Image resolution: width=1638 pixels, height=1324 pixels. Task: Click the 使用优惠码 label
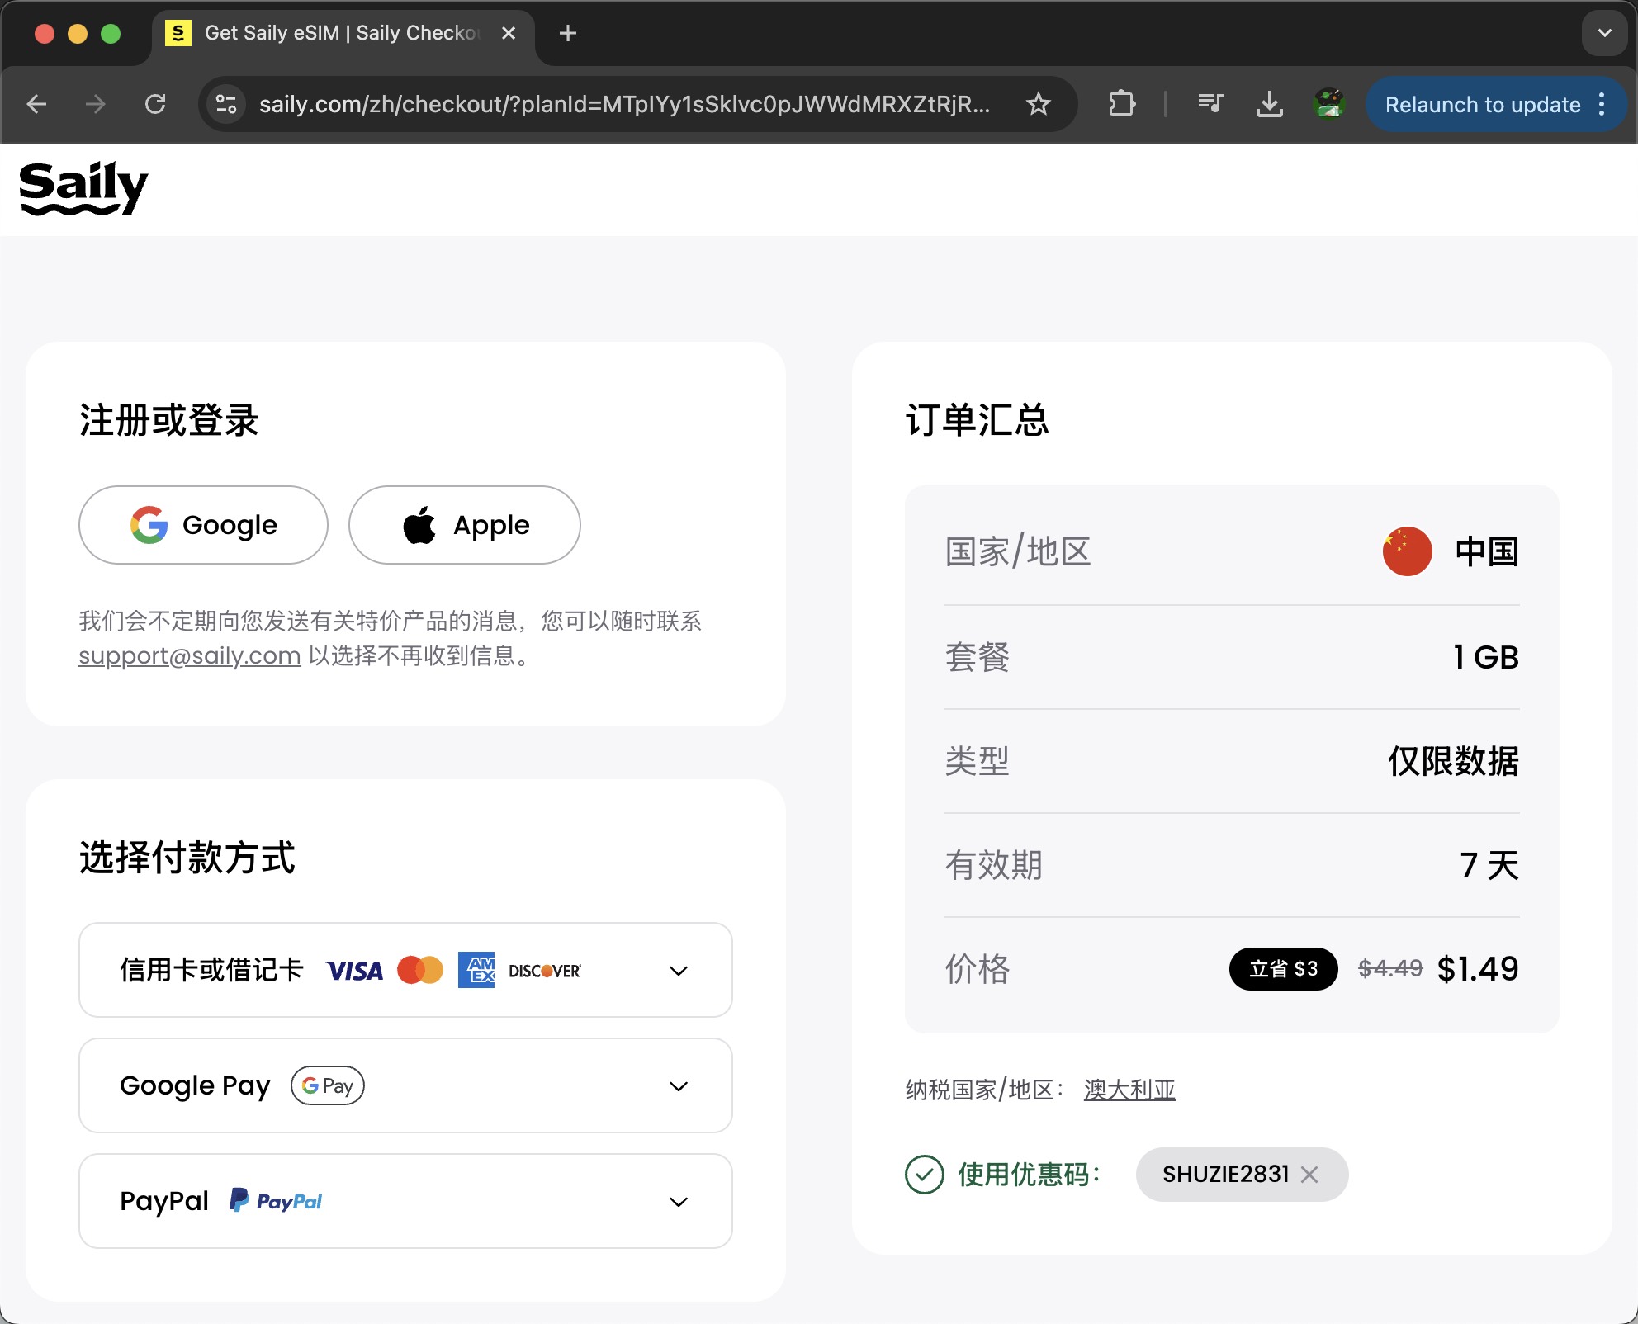tap(1030, 1174)
